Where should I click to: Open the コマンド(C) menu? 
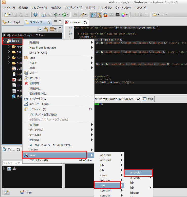(105, 8)
